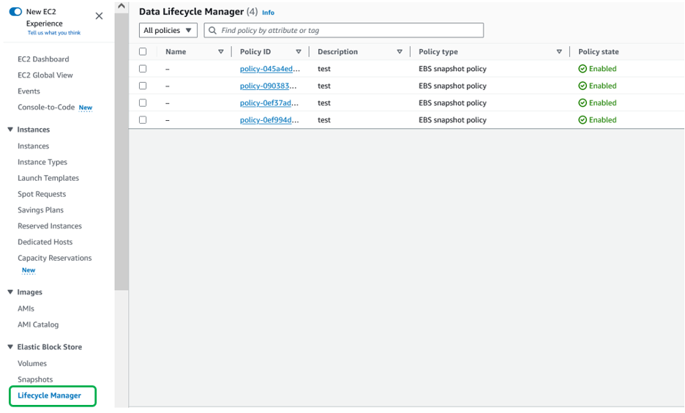Click the Name column header
685x413 pixels.
[x=176, y=51]
